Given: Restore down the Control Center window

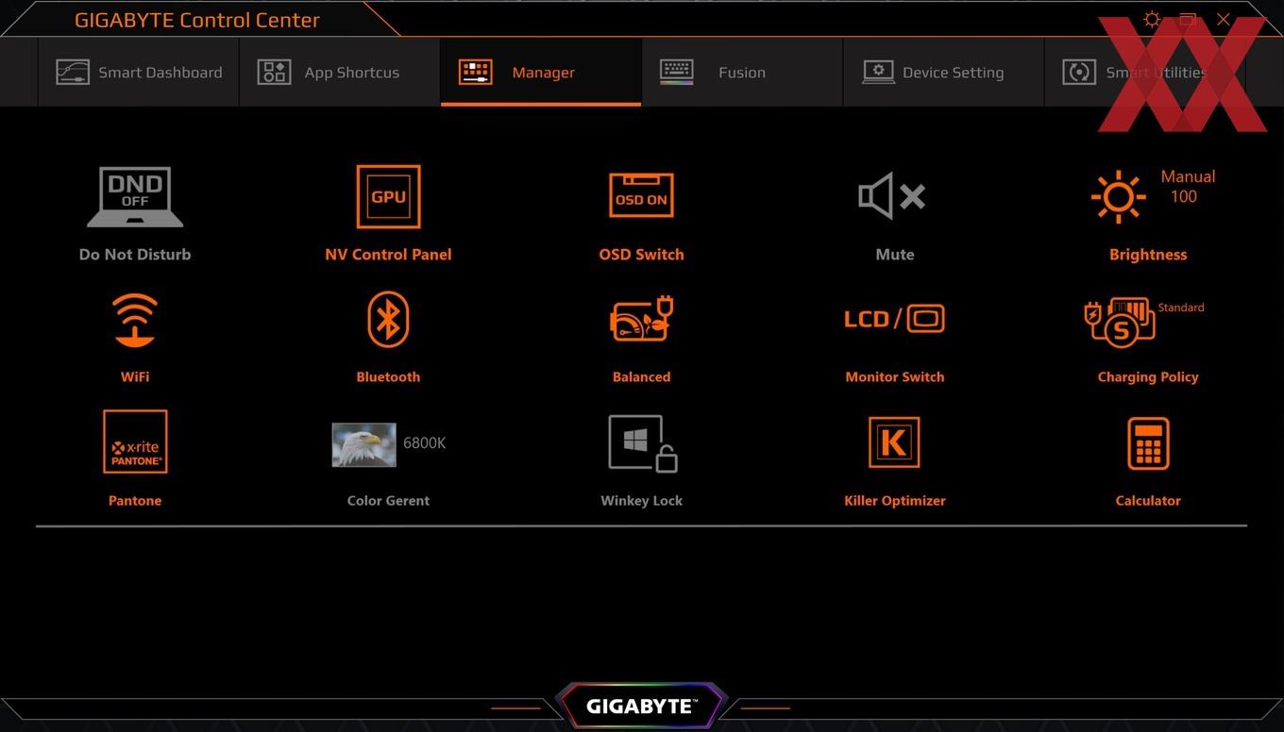Looking at the screenshot, I should (1188, 19).
